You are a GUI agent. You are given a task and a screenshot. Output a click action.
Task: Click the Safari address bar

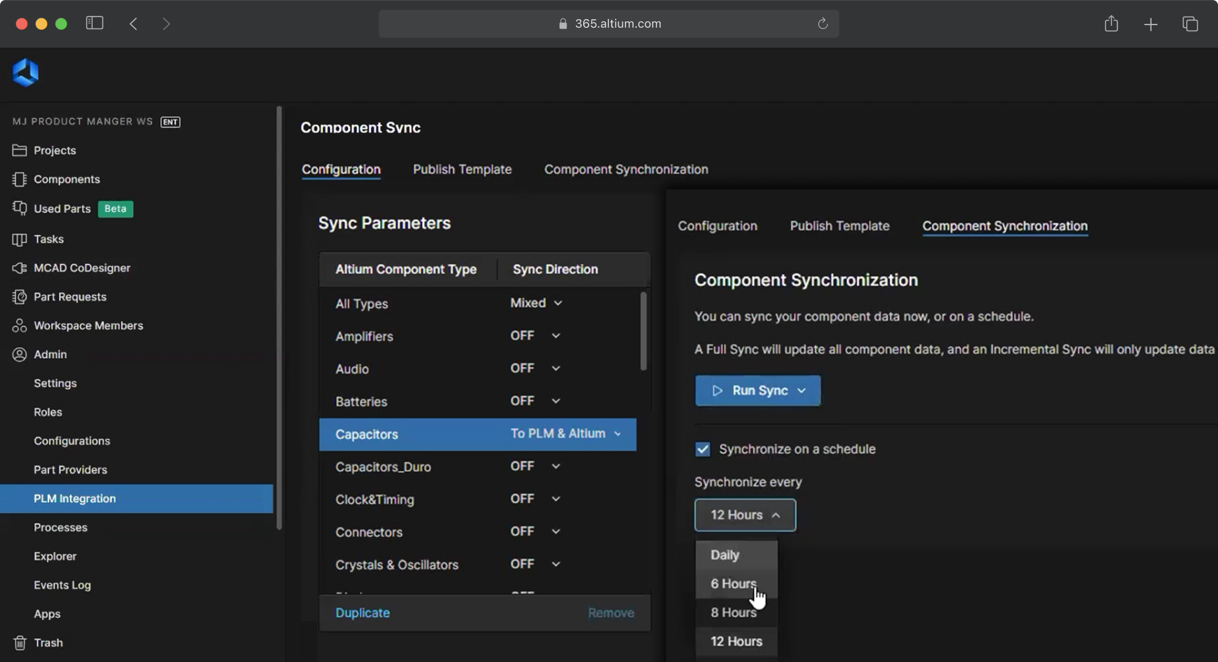pyautogui.click(x=608, y=24)
